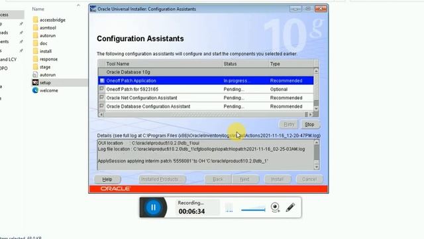Select the Oracle Database 10g row
The image size is (424, 239).
(x=206, y=72)
